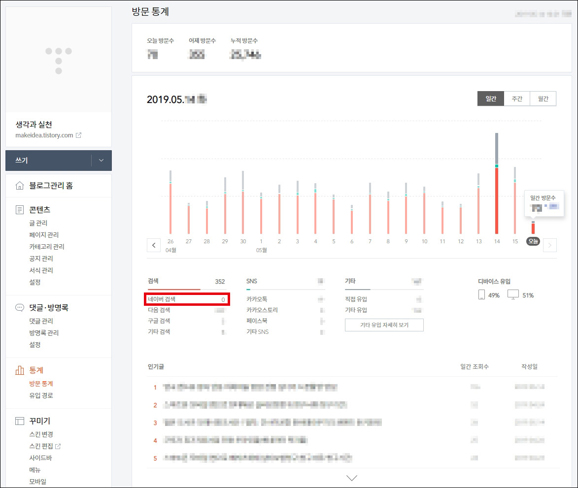Open 스킨 변경 menu item

tap(41, 434)
